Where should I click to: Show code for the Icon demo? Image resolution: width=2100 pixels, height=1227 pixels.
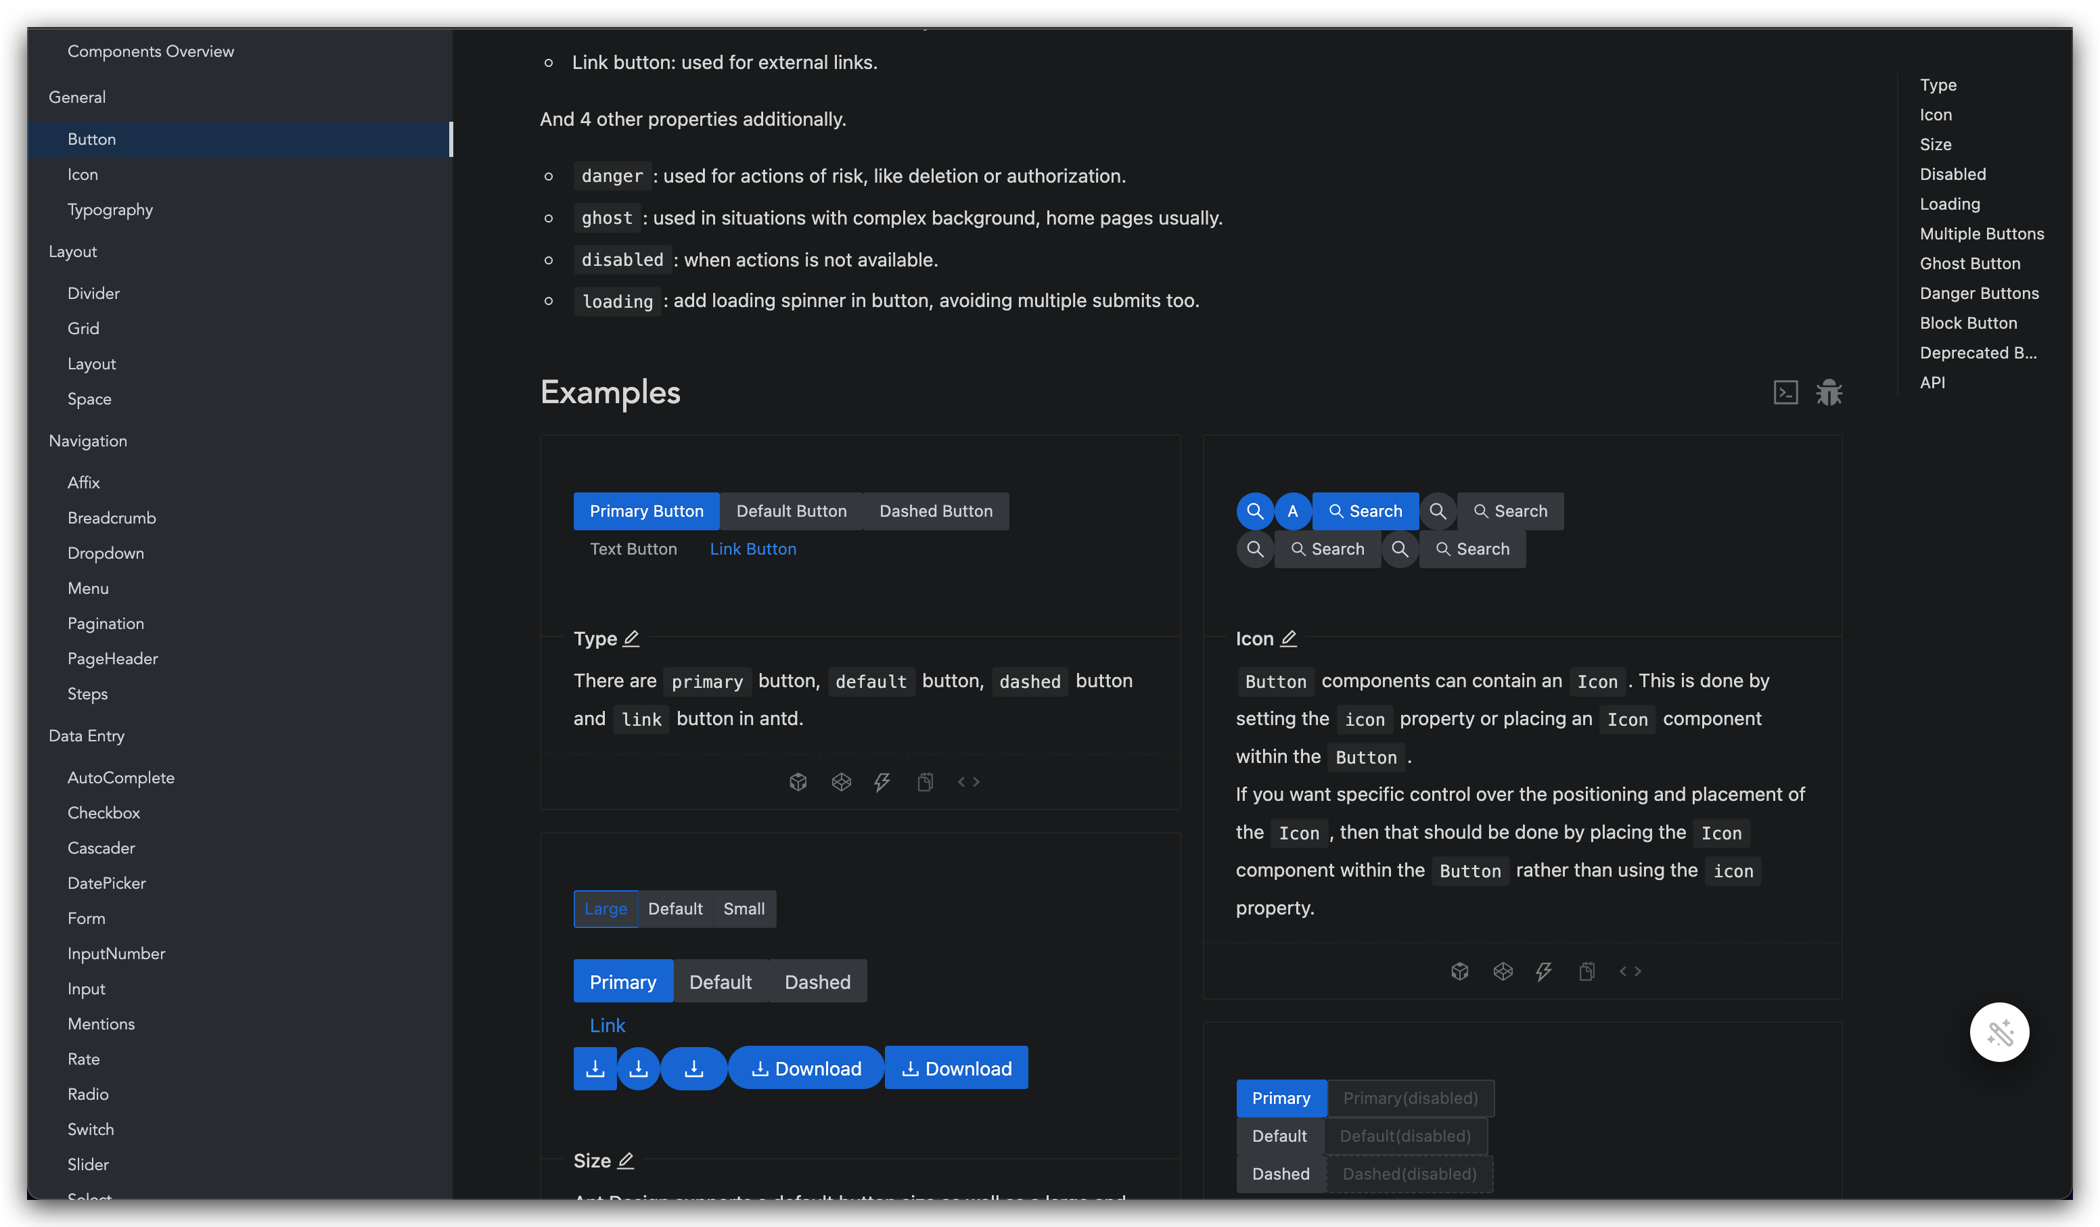click(1629, 971)
